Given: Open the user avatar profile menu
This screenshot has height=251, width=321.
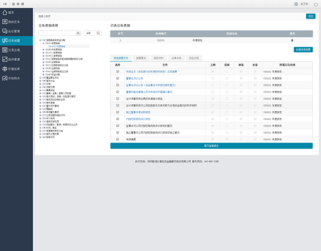Looking at the screenshot, I should [x=296, y=4].
